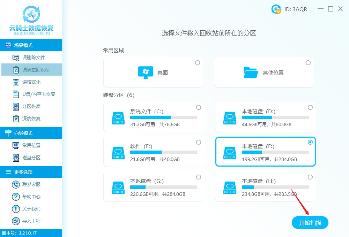The height and width of the screenshot is (237, 349).
Task: Open the 误格式化 mode
Action: 31,82
